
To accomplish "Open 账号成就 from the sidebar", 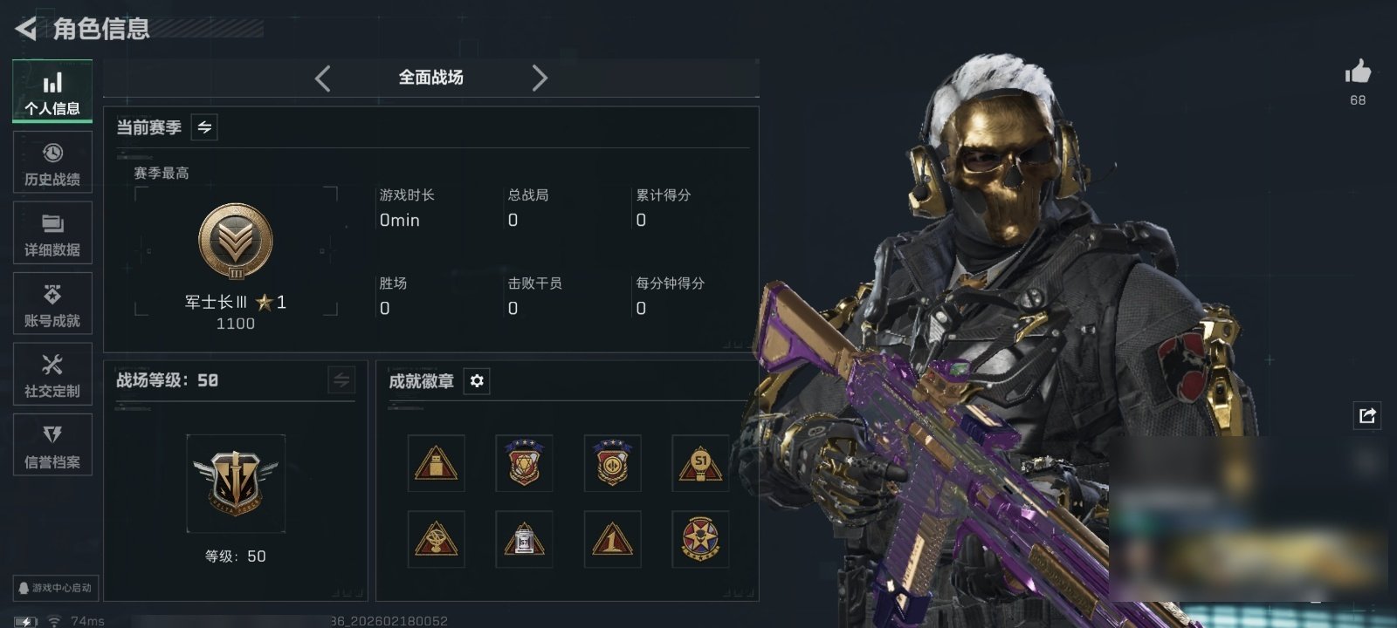I will tap(52, 304).
